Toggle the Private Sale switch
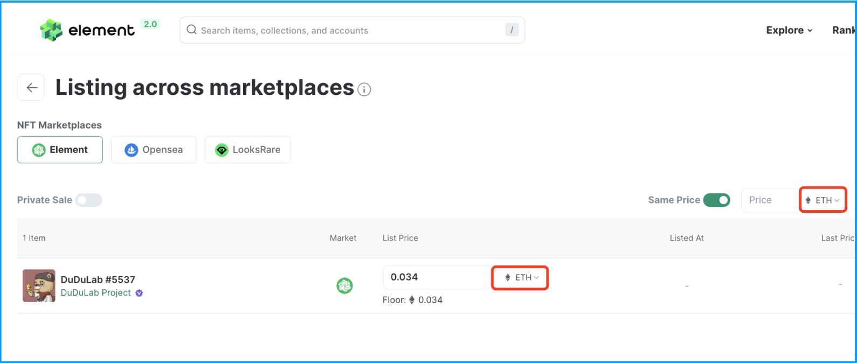 point(89,200)
